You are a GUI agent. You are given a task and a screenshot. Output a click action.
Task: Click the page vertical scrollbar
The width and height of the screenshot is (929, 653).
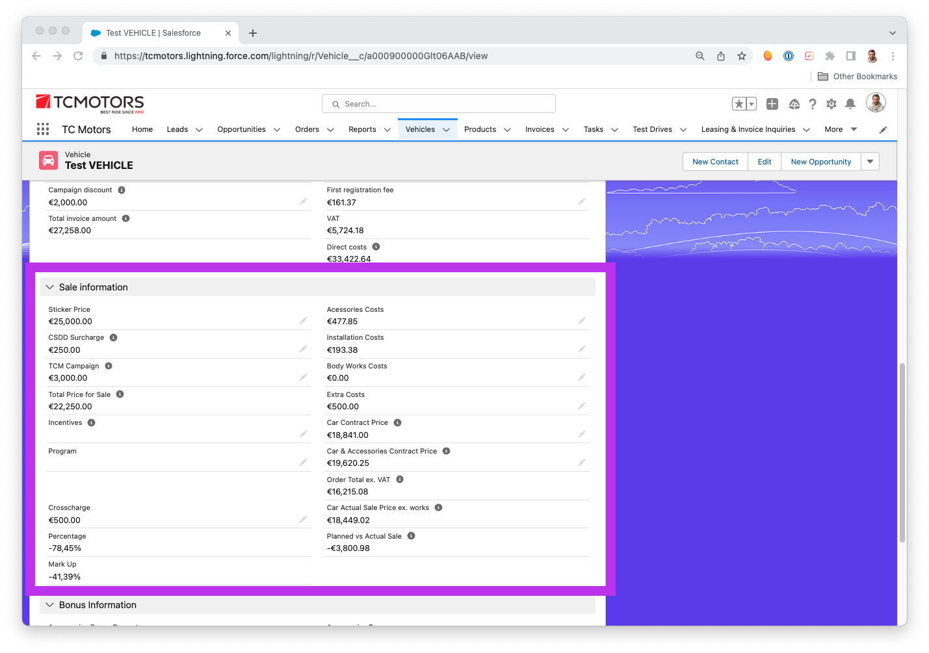(x=902, y=453)
